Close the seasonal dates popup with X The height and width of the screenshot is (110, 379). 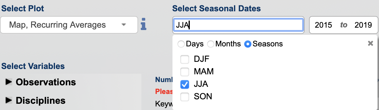coord(370,43)
